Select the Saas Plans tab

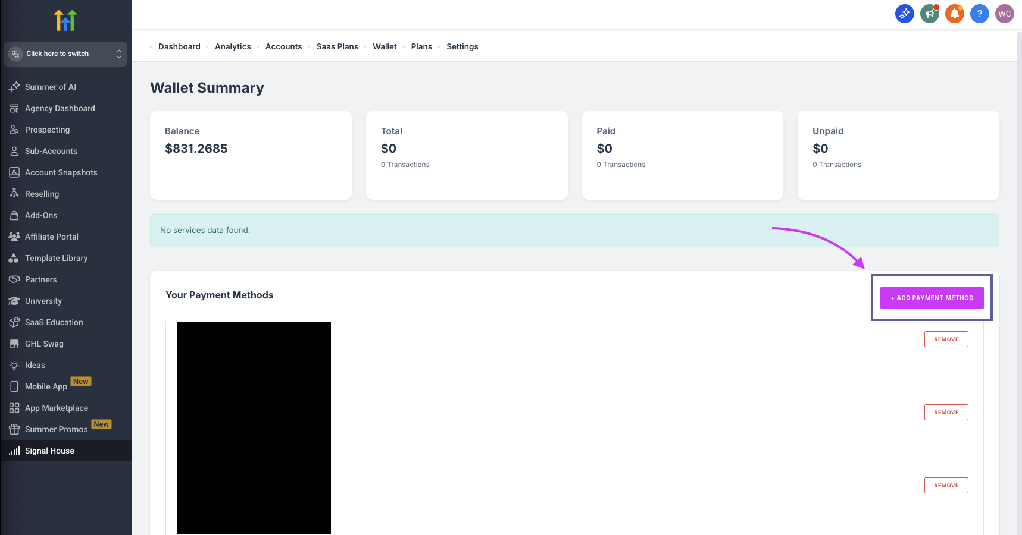(x=337, y=46)
